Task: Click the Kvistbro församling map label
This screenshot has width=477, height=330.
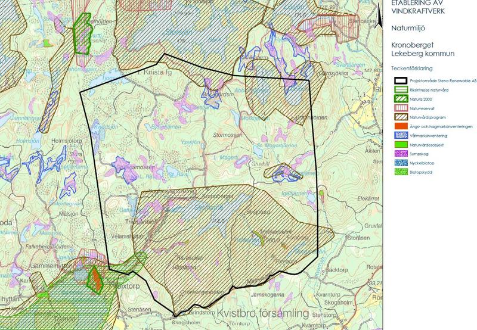Action: click(x=263, y=314)
